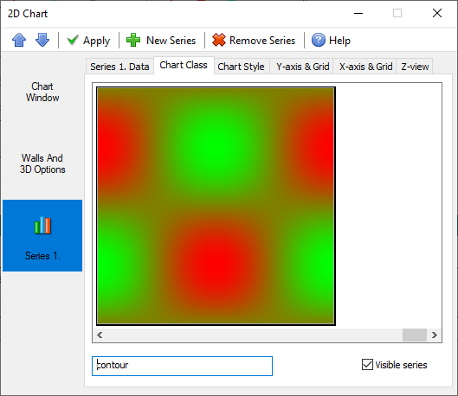Go to the Y-axis & Grid tab
This screenshot has width=458, height=396.
[x=303, y=67]
